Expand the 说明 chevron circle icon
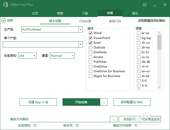Viewport: 170px width, 130px height. [x=3, y=20]
